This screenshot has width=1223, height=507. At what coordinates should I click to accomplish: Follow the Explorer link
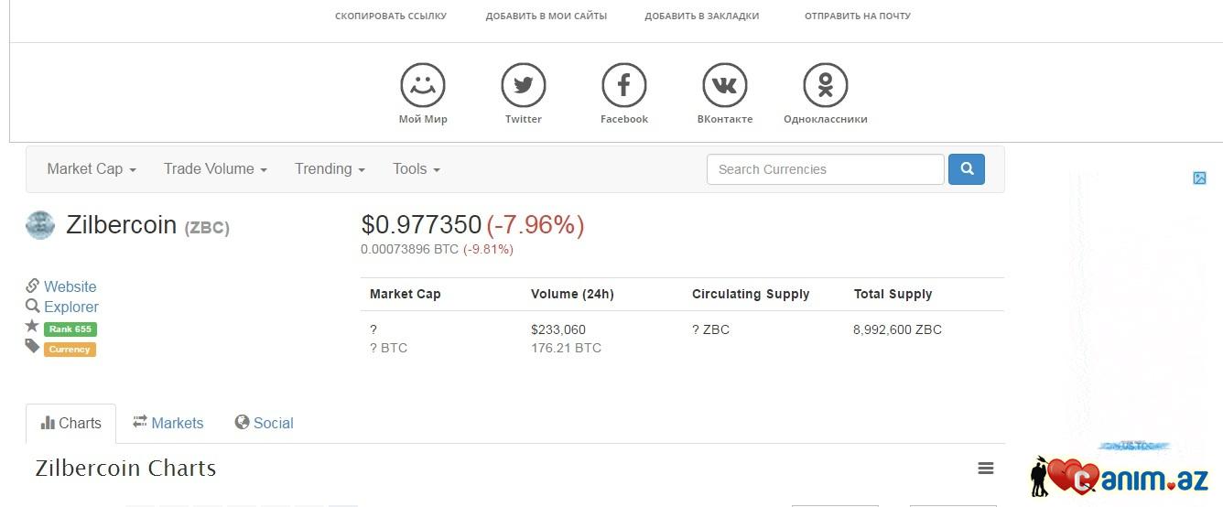point(71,307)
